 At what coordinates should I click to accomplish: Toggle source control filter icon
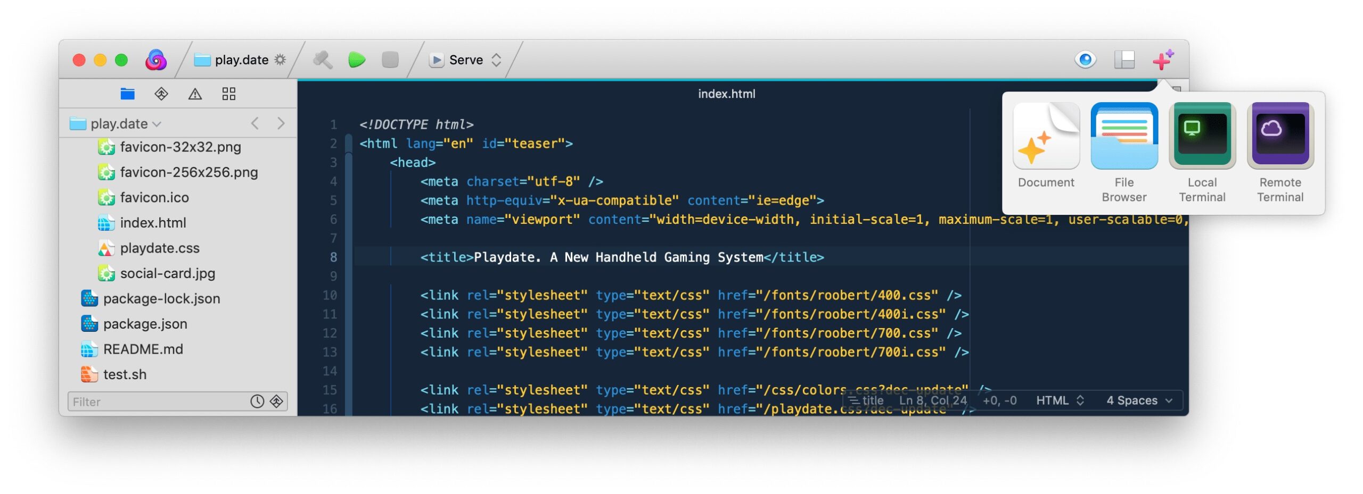(x=276, y=401)
